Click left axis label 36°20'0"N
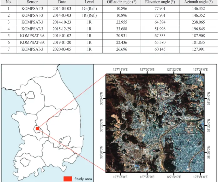219x182 pixels. [101, 152]
